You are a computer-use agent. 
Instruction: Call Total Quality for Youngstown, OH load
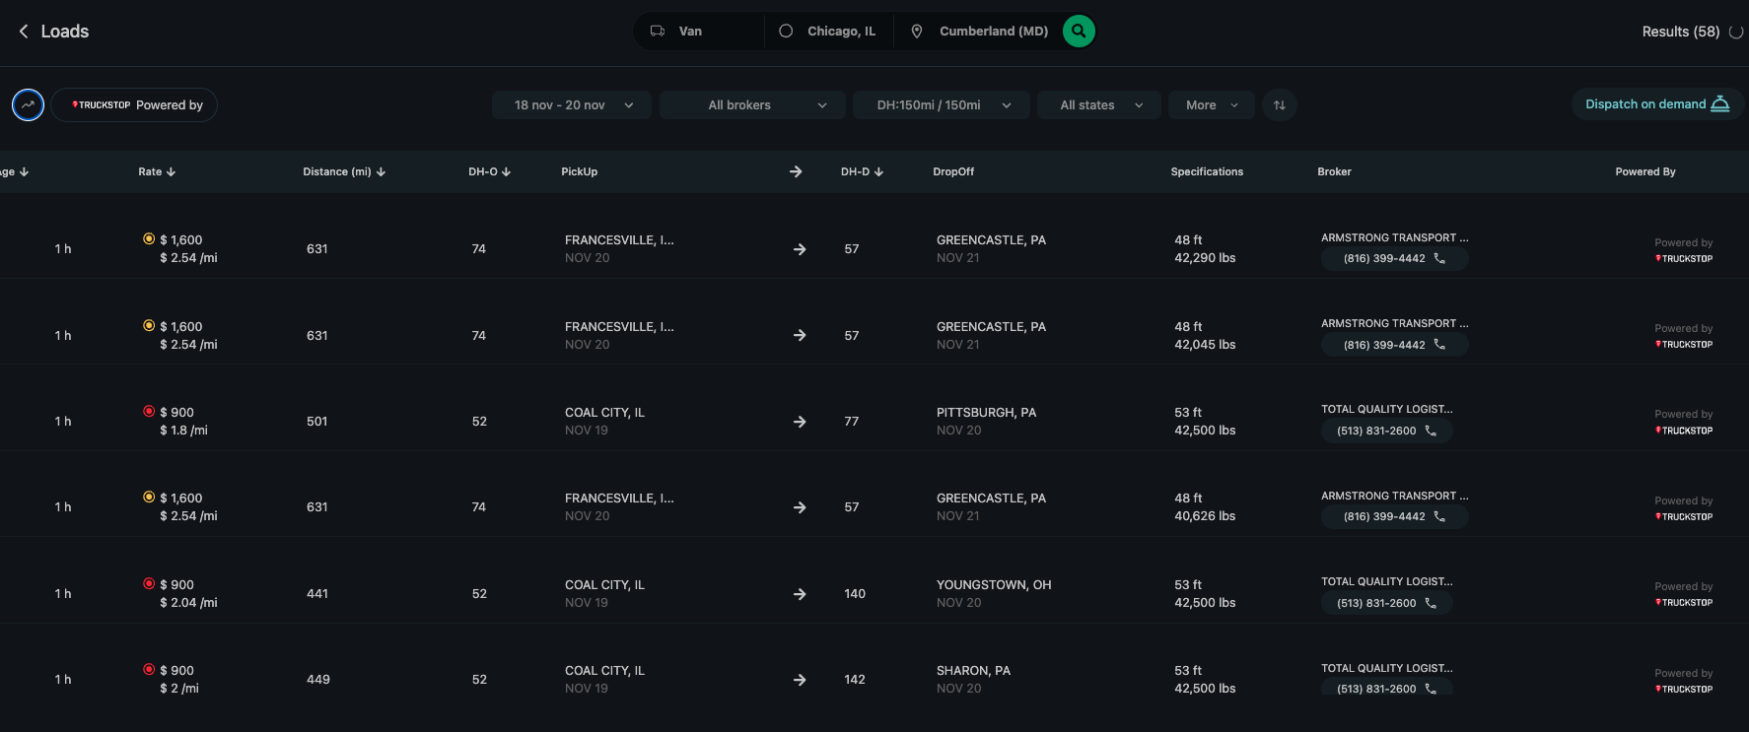tap(1386, 603)
